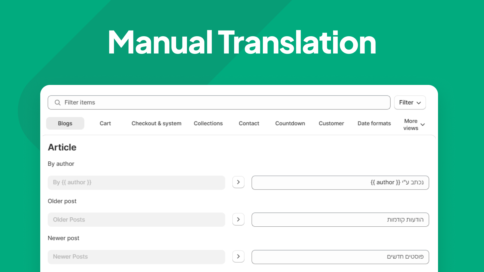
Task: Open the Checkout & system category
Action: 156,123
